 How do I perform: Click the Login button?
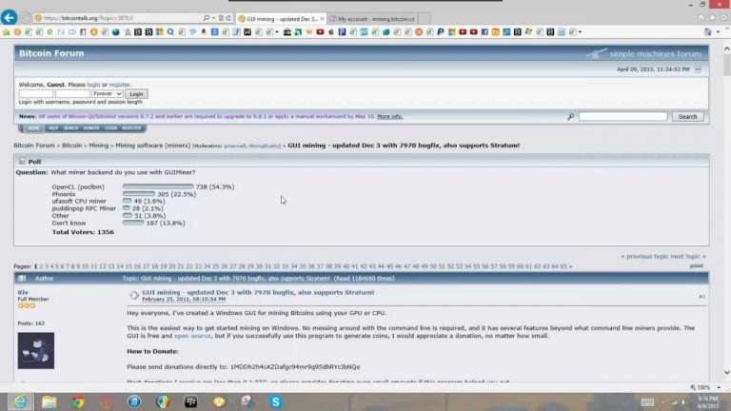(x=136, y=94)
